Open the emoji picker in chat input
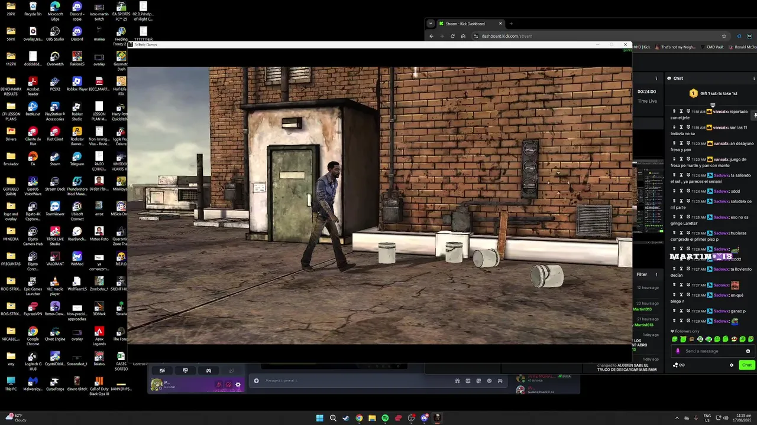The image size is (757, 425). (x=748, y=351)
